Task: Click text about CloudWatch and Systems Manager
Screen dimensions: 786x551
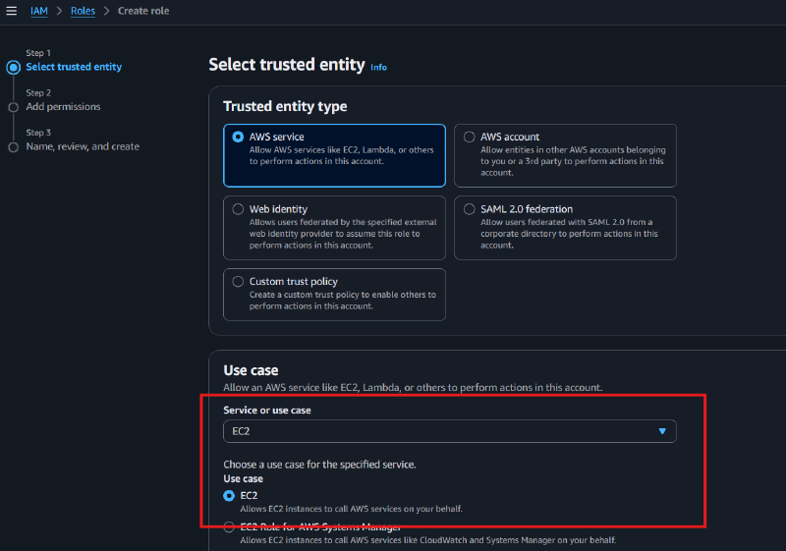Action: pyautogui.click(x=428, y=540)
